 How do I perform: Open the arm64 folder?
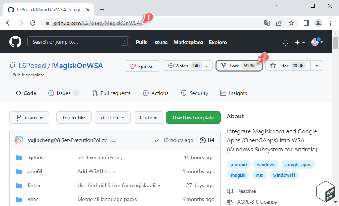pyautogui.click(x=35, y=172)
